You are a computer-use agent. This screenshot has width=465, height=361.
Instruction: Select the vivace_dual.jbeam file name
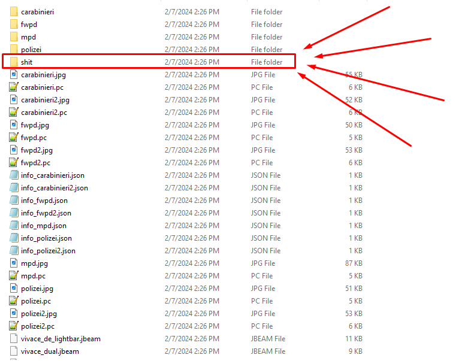[50, 352]
